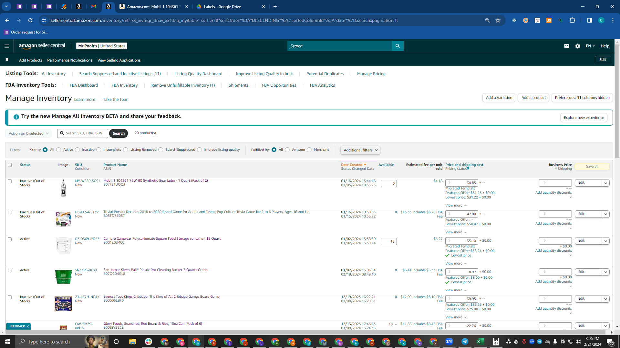Click the search magnifier button in Seller Central
Screen dimensions: 620x348
[398, 46]
